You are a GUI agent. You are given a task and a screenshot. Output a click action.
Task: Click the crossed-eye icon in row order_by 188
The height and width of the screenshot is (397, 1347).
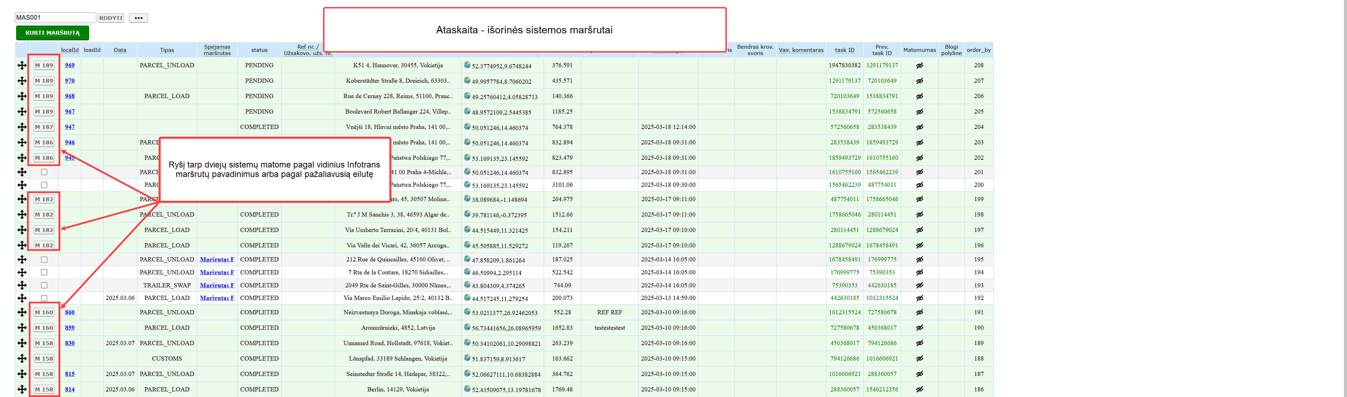(x=919, y=358)
